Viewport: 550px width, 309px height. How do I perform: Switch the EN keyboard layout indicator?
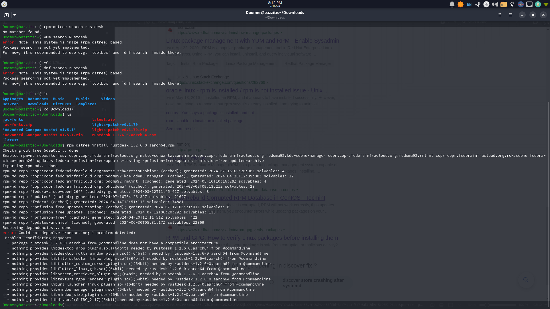[x=469, y=4]
